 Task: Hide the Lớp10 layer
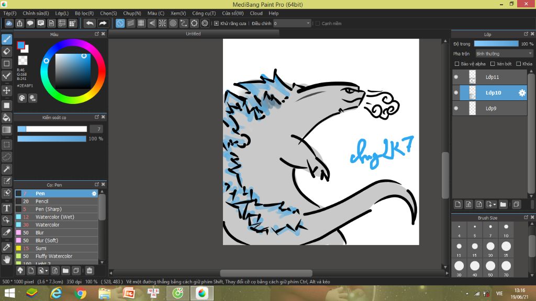click(x=456, y=93)
